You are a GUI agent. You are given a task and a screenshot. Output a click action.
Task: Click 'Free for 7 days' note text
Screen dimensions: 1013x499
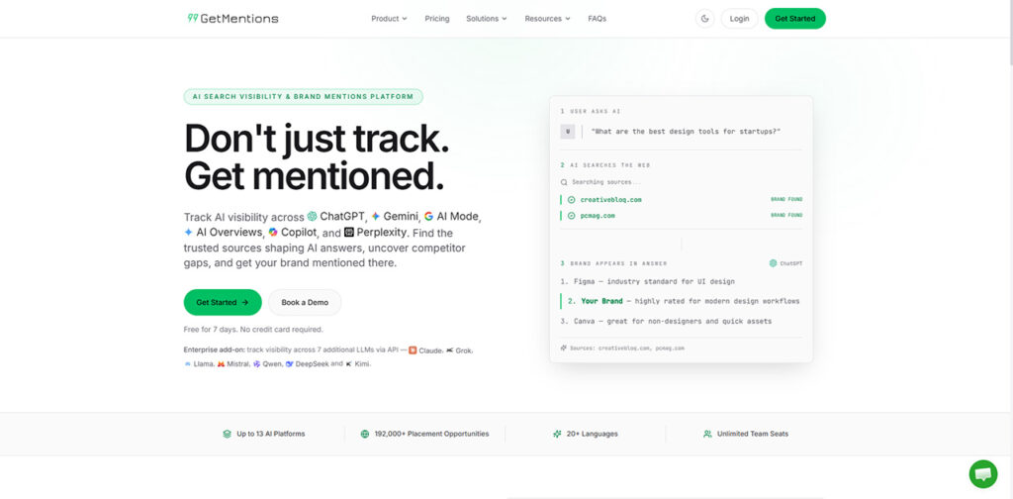[253, 330]
